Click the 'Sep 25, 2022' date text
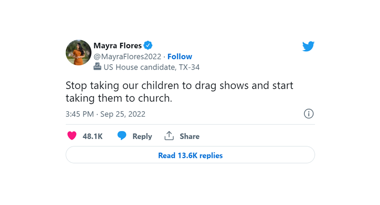Image resolution: width=380 pixels, height=205 pixels. (x=123, y=114)
